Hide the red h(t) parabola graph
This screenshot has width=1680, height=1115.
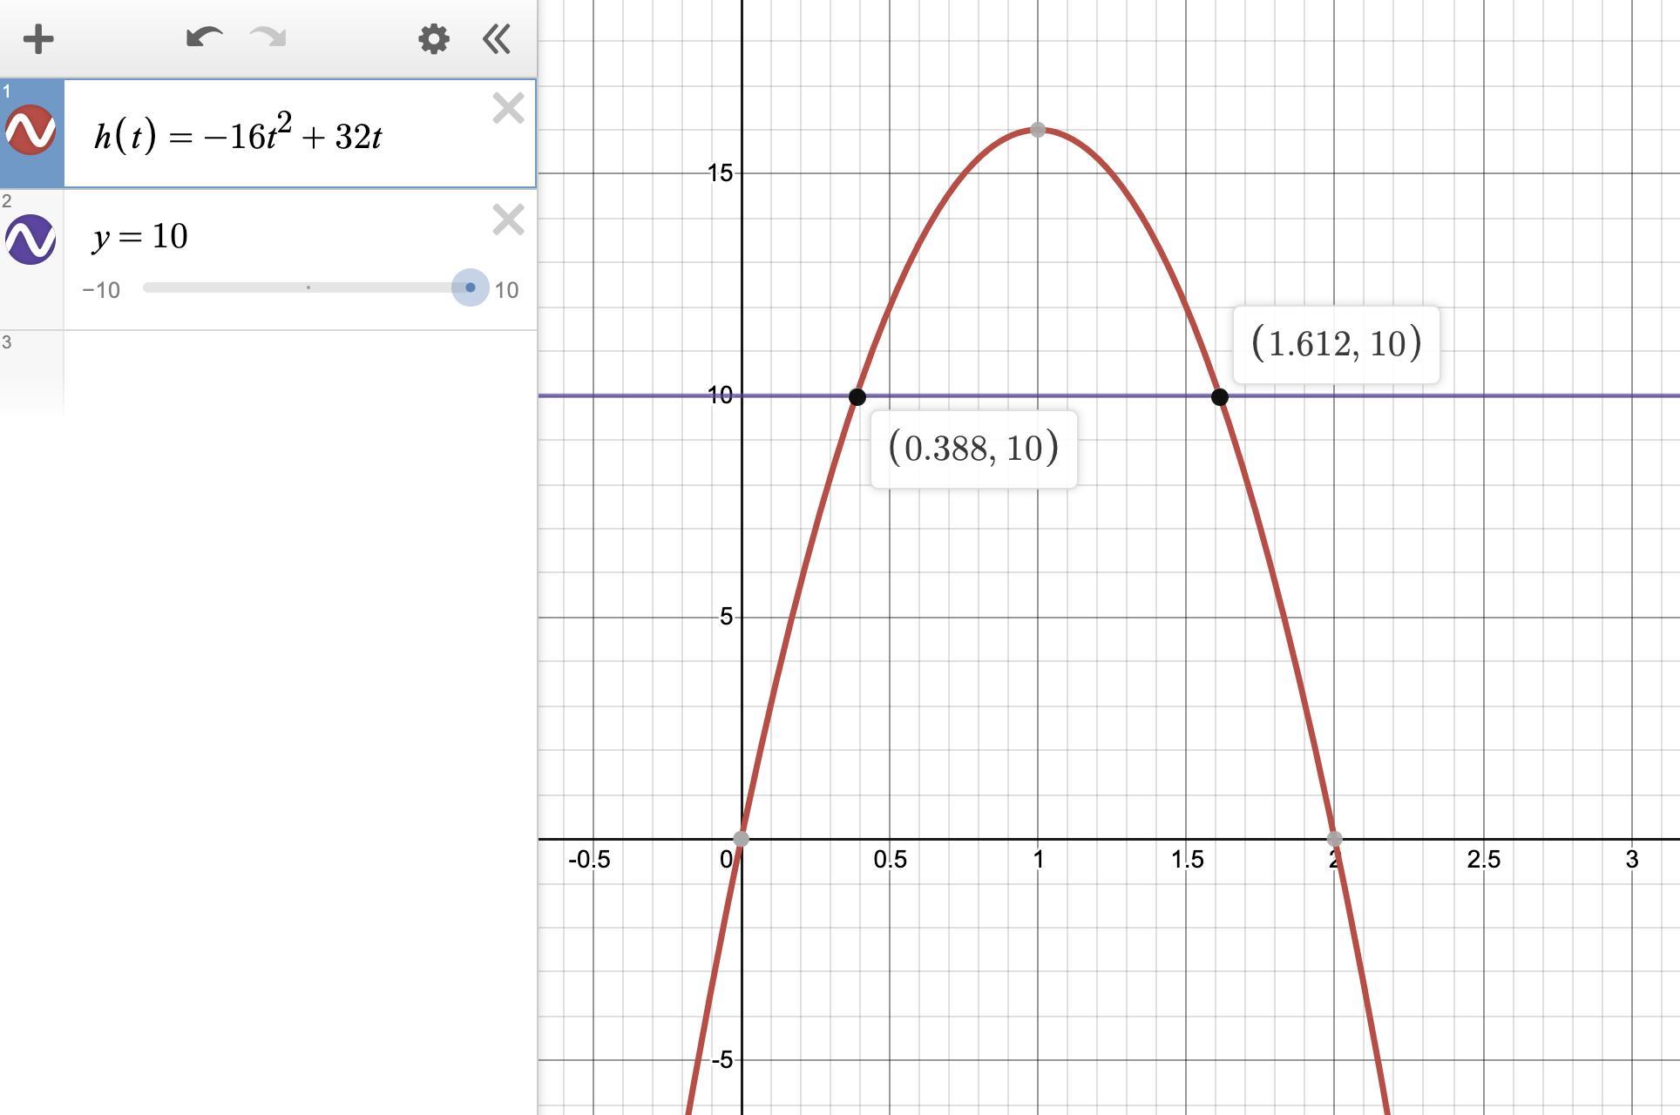click(30, 131)
